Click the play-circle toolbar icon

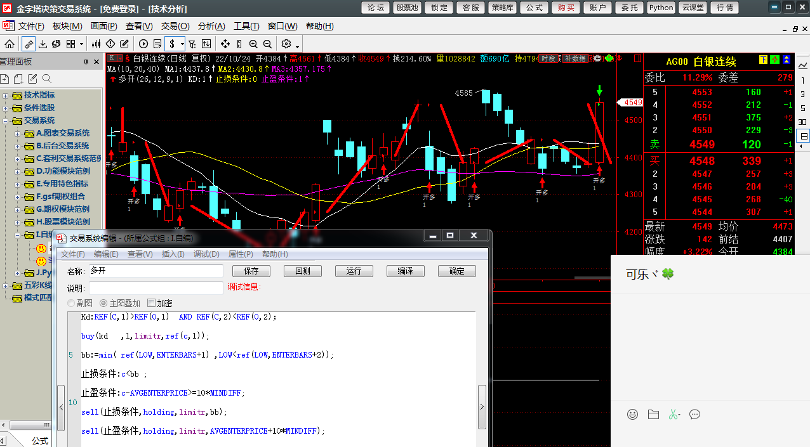click(143, 44)
